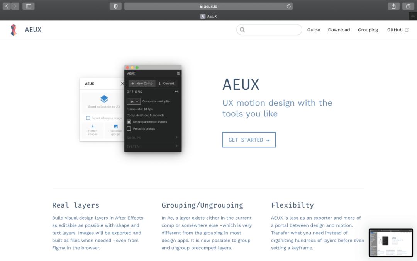Click the large AEUX hero heading
Image resolution: width=417 pixels, height=261 pixels.
click(x=241, y=85)
